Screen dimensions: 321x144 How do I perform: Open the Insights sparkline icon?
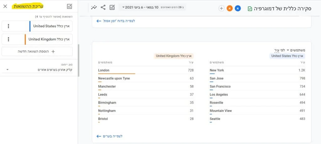tap(94, 7)
